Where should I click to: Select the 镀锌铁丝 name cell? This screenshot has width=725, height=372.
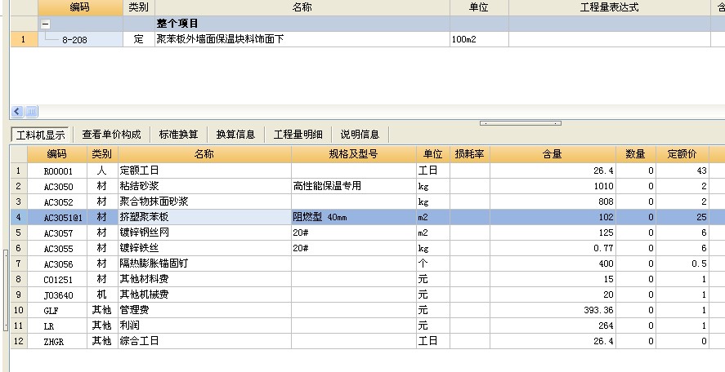point(204,248)
